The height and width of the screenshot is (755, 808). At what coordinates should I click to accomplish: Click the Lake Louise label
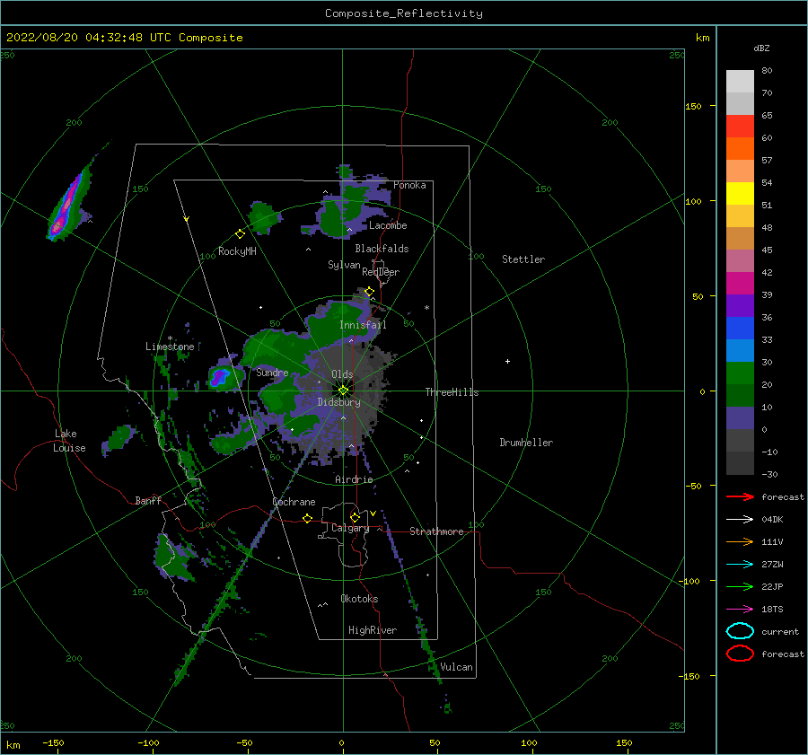(69, 441)
